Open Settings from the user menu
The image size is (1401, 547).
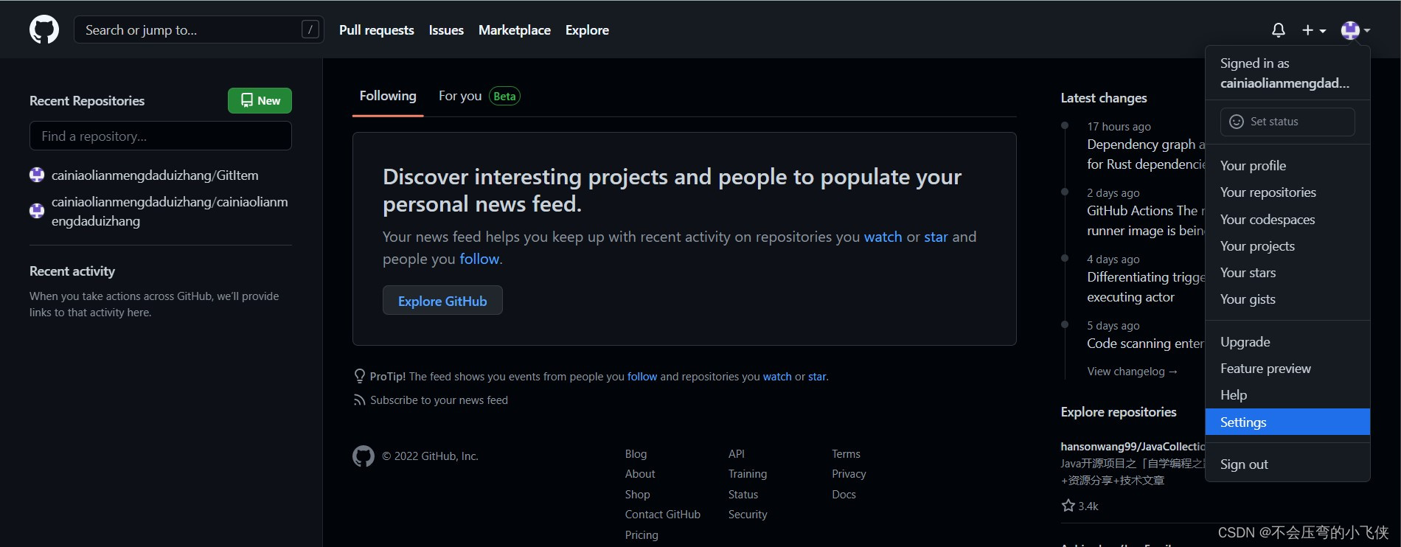[1287, 422]
